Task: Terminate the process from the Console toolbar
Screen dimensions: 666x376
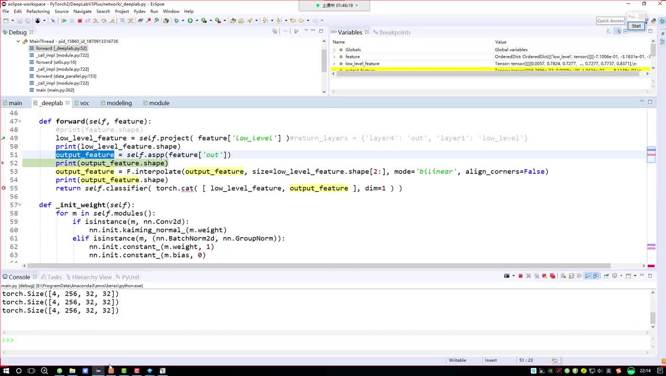Action: pos(520,276)
